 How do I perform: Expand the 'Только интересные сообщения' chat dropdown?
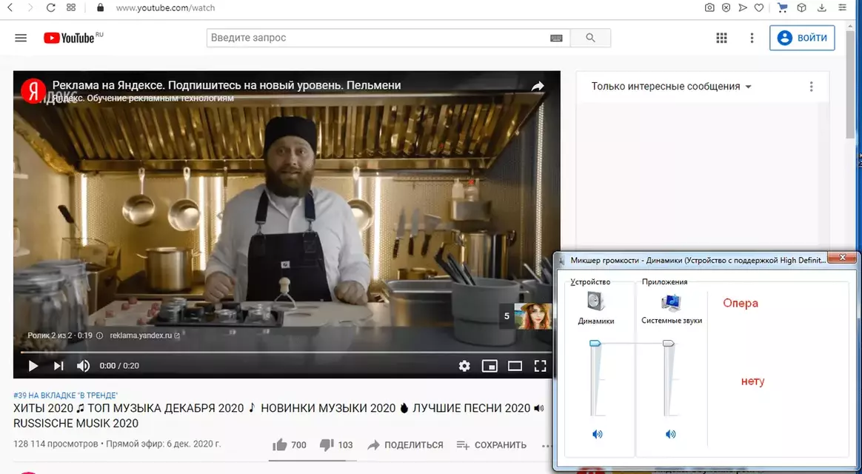[671, 87]
